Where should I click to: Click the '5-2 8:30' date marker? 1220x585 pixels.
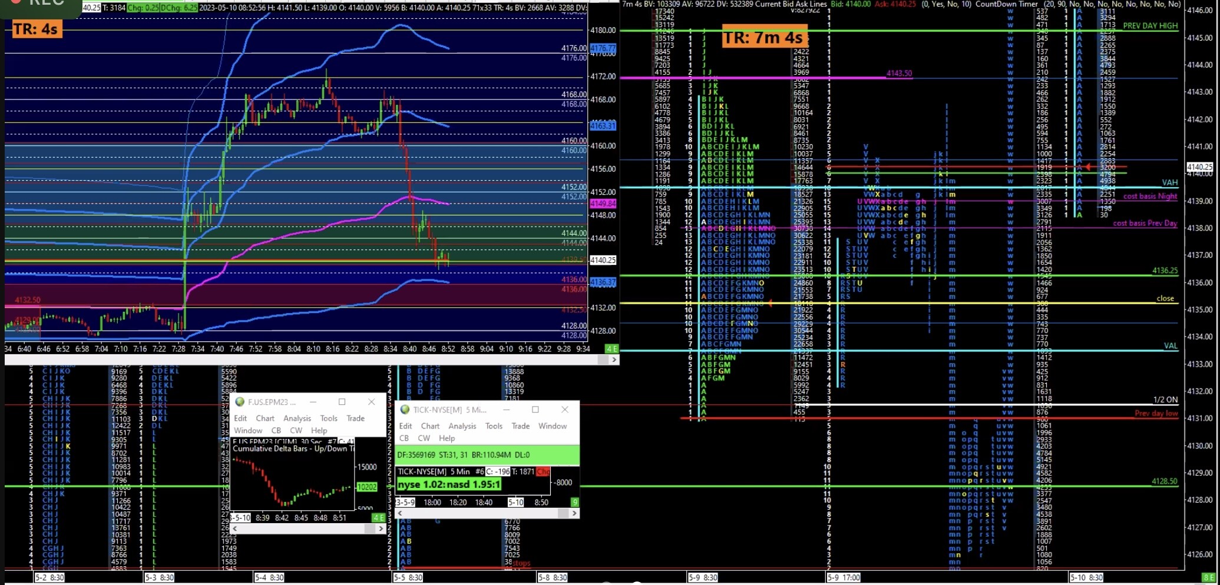pyautogui.click(x=49, y=577)
